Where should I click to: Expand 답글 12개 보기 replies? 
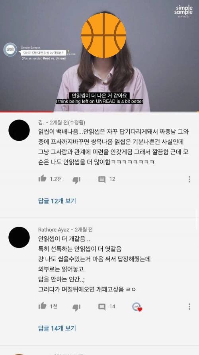point(57,201)
